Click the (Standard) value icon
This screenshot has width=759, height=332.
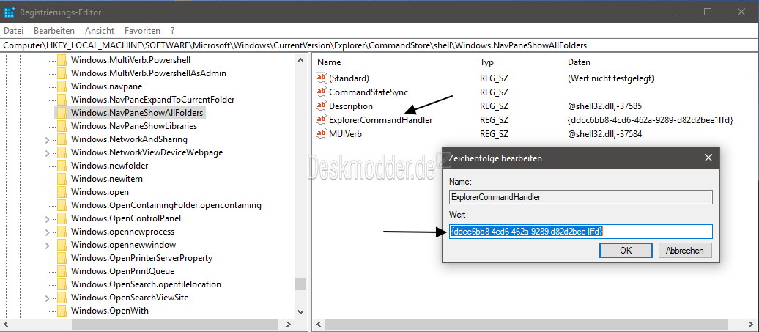[322, 78]
